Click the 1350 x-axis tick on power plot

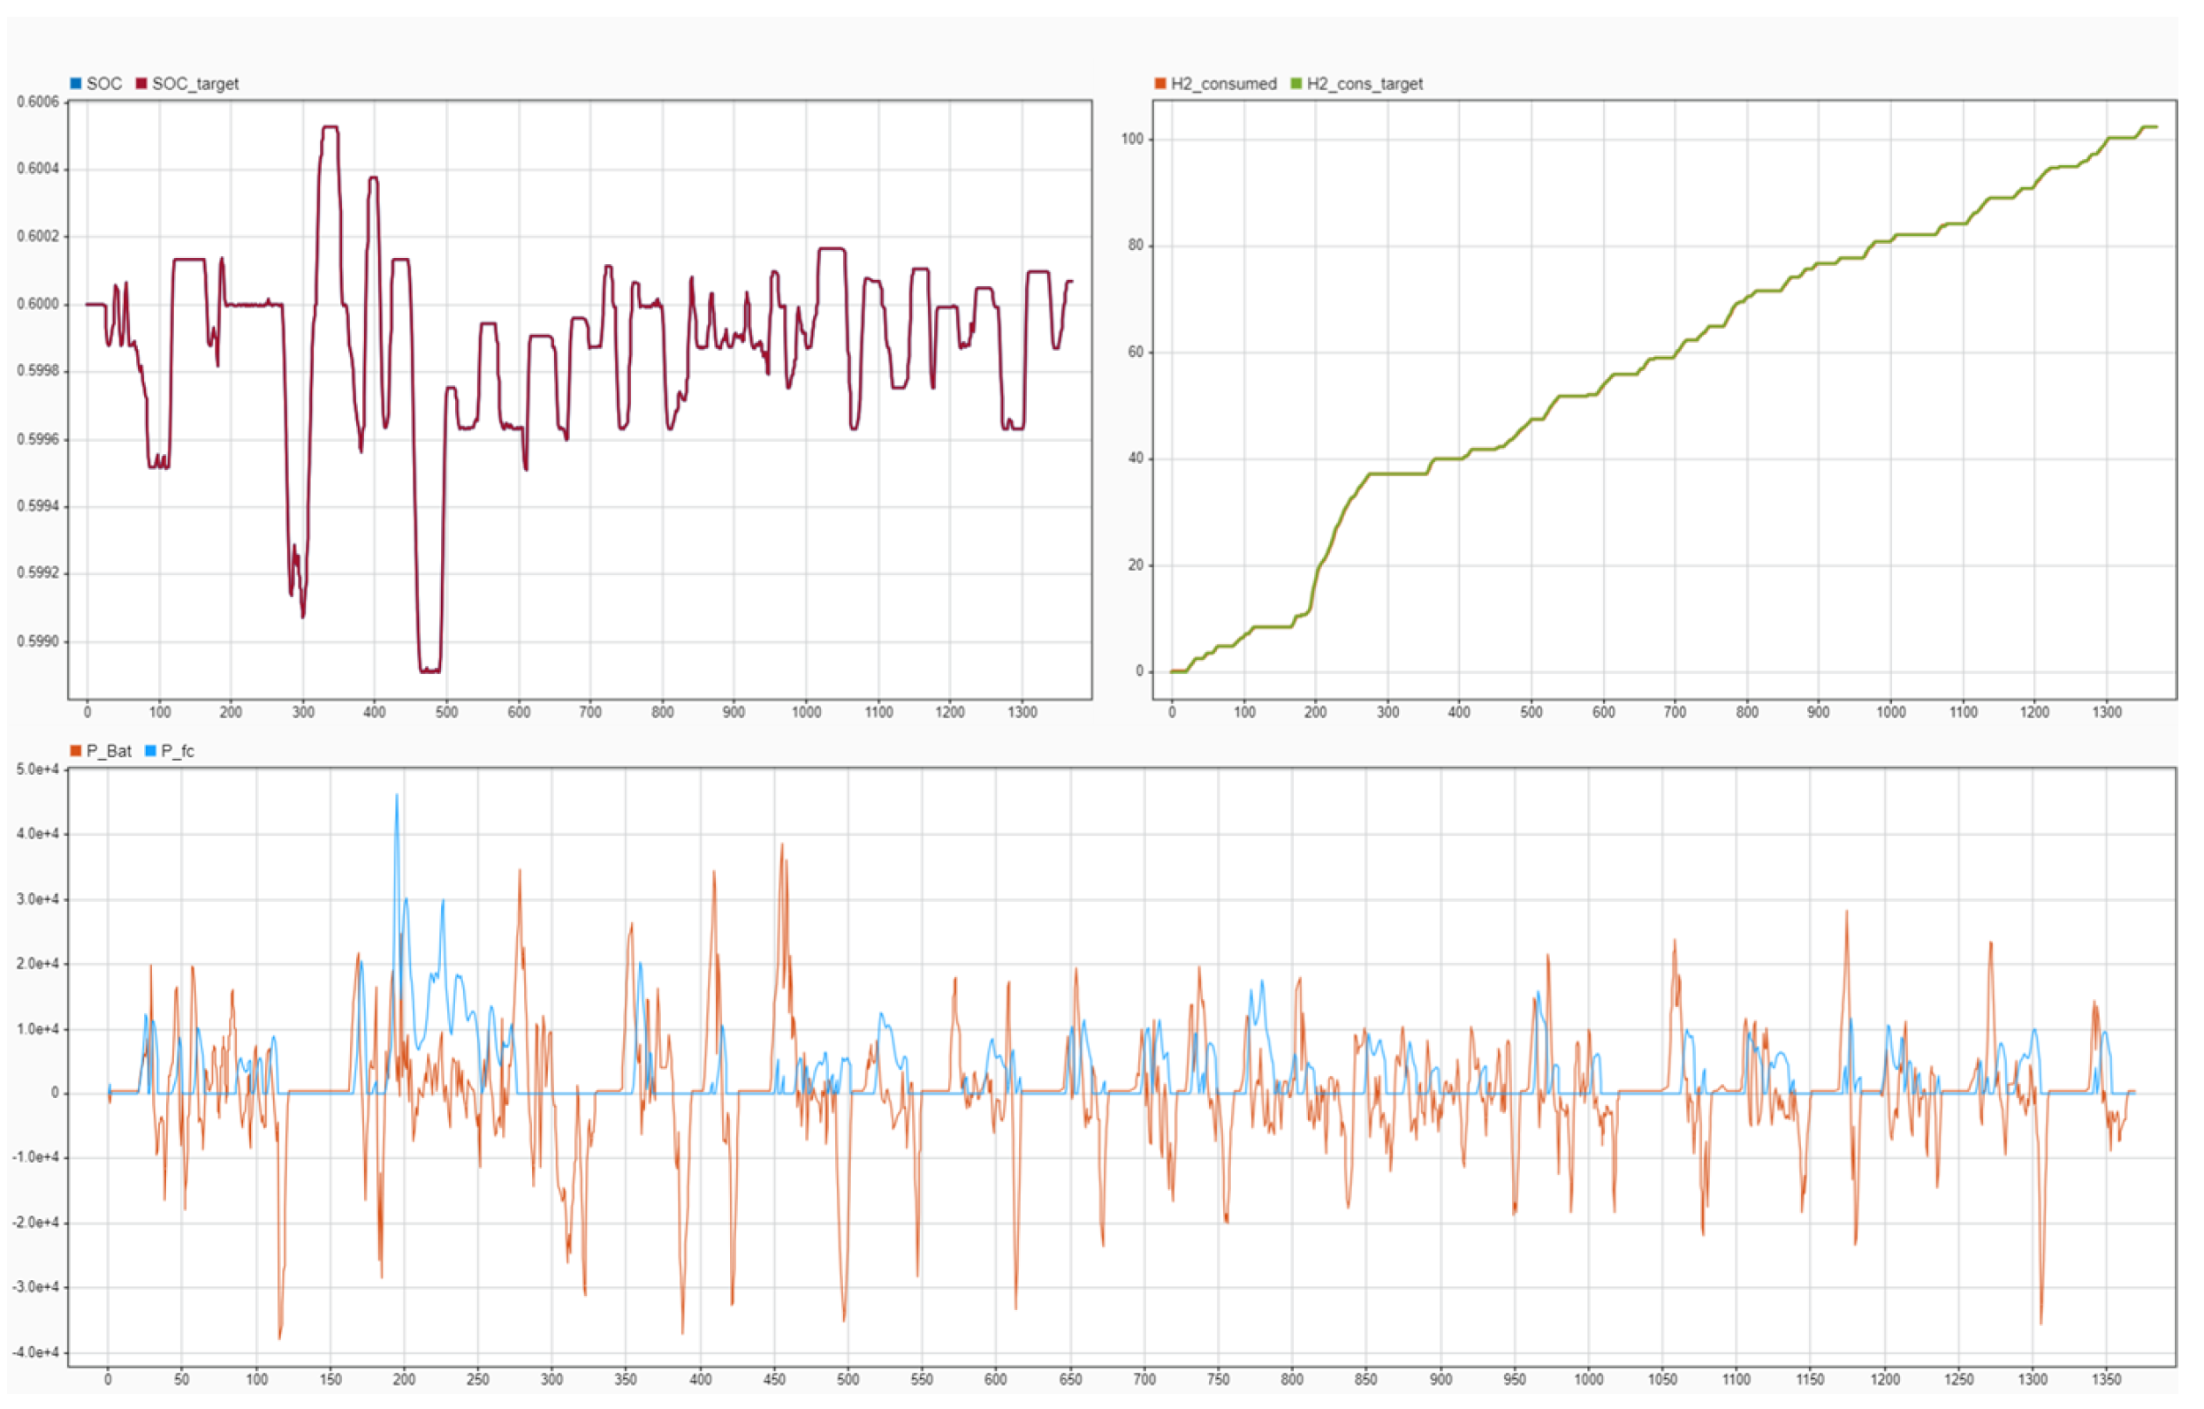click(x=2106, y=1379)
